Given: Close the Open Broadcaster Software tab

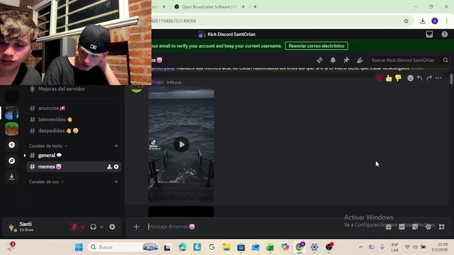Looking at the screenshot, I should (x=243, y=7).
